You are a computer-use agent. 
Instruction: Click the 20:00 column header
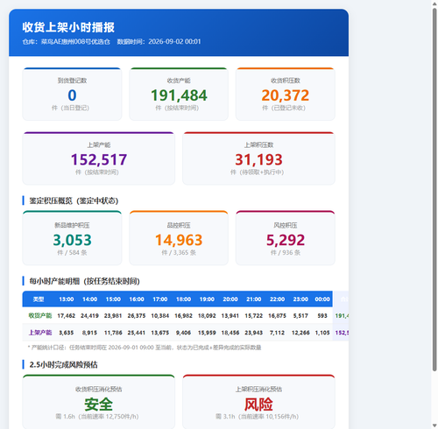tap(230, 299)
